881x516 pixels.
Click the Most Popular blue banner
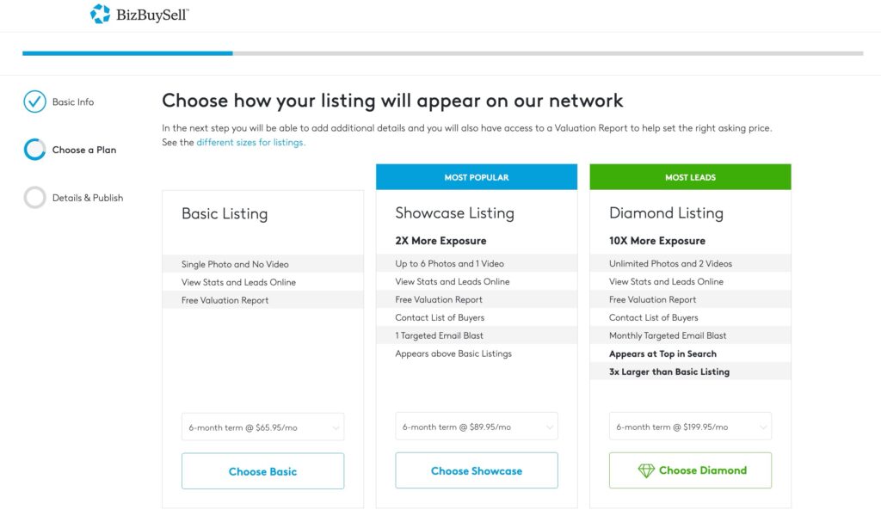(x=477, y=177)
